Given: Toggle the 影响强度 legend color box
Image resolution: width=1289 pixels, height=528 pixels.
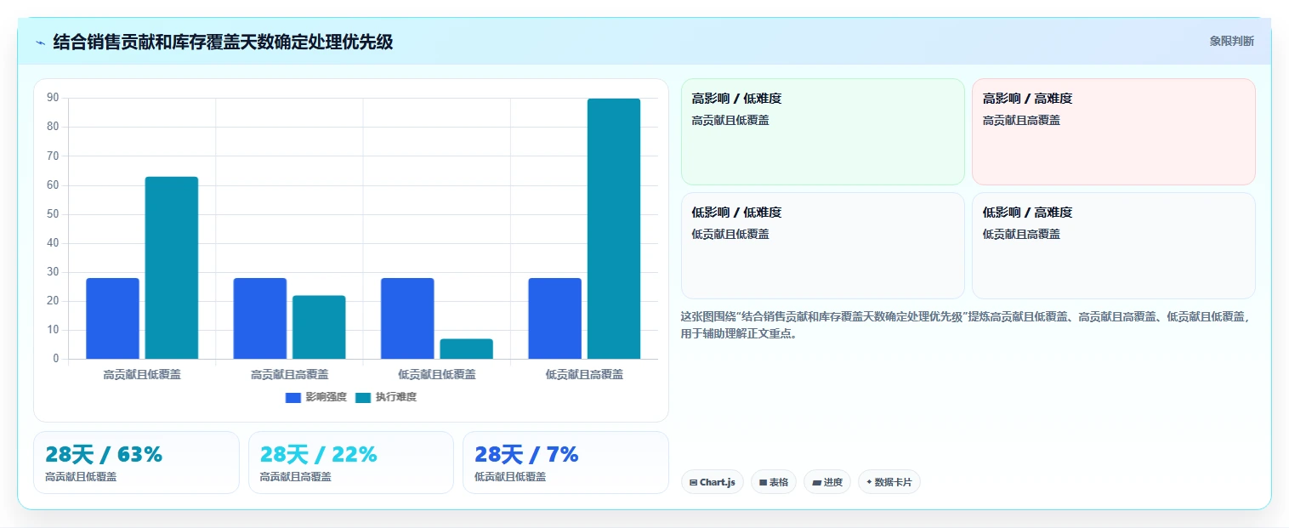Looking at the screenshot, I should pyautogui.click(x=293, y=397).
